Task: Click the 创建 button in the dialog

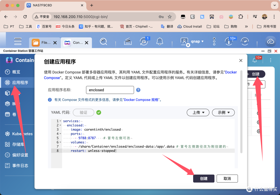Action: (204, 178)
